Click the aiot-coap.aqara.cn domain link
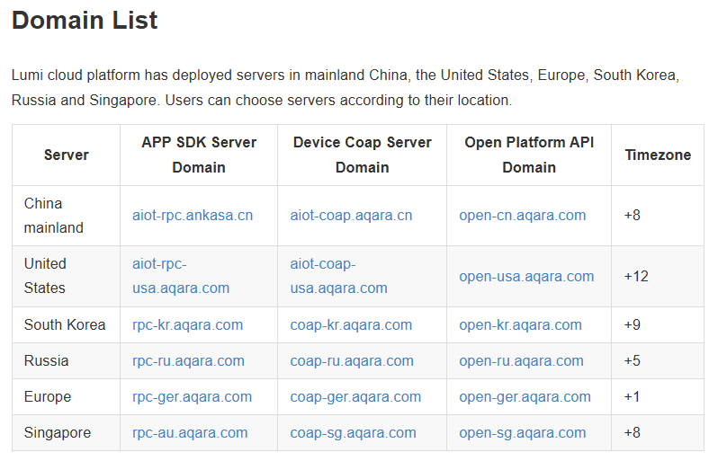Screen dimensions: 718x461 click(x=351, y=216)
